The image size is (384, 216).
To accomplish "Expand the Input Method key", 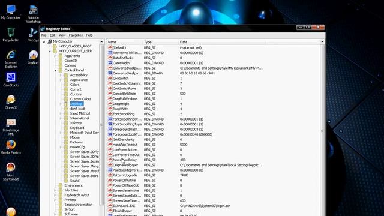I will click(61, 113).
